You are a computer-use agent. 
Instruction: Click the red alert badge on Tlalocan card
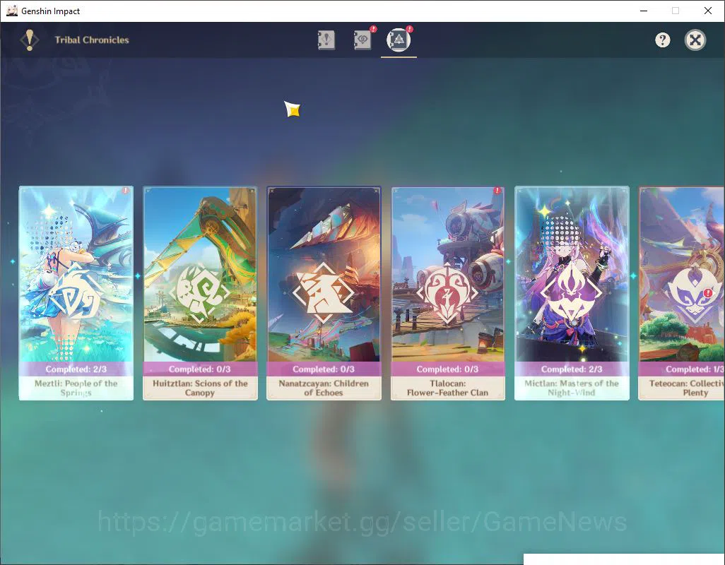[x=497, y=191]
